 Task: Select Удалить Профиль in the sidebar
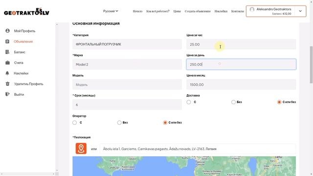28,84
